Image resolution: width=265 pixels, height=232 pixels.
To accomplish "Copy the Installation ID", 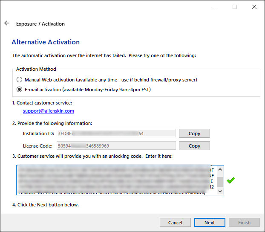I will pyautogui.click(x=194, y=133).
